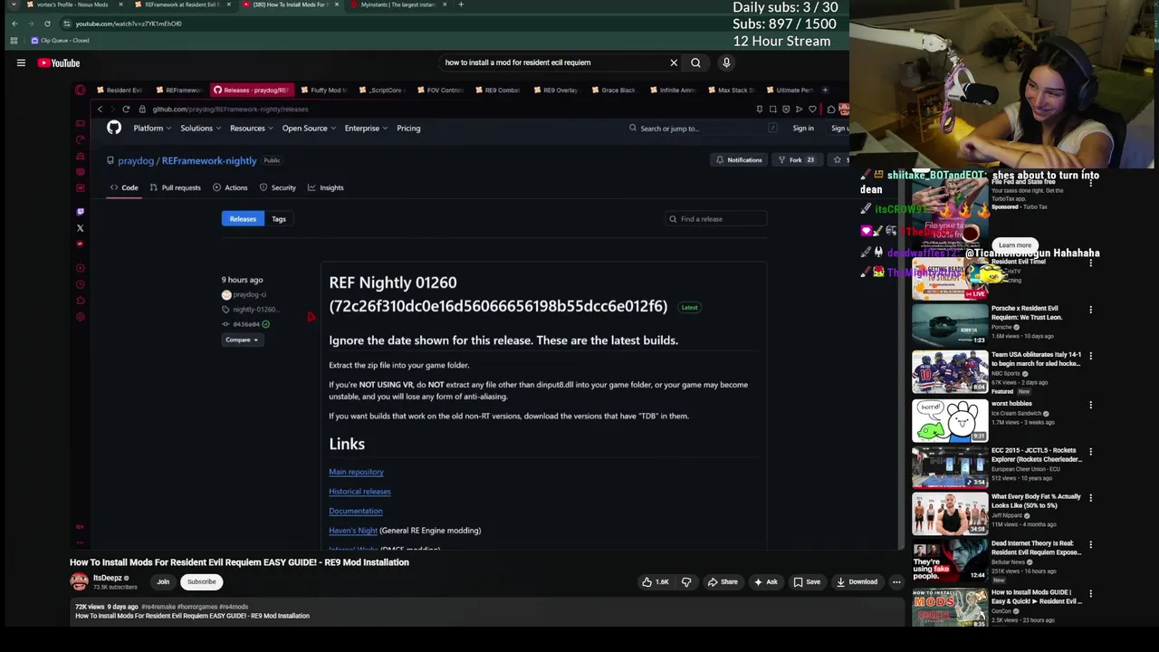The height and width of the screenshot is (652, 1159).
Task: Go forward using browser forward arrow
Action: point(31,24)
